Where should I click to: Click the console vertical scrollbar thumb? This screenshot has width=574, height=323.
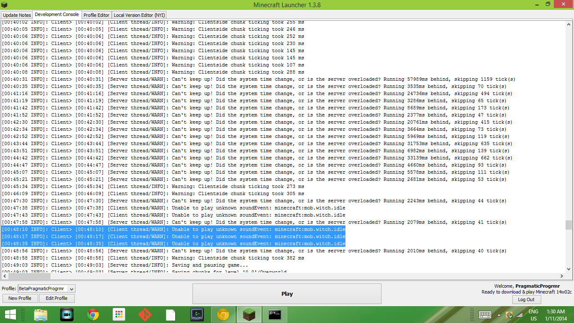pyautogui.click(x=569, y=225)
